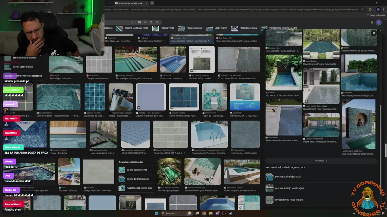
Task: Close the 'azulejo de piscina hijau' tab
Action: click(x=147, y=3)
